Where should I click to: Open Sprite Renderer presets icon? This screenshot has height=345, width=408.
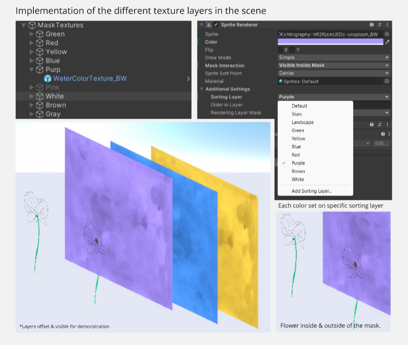(380, 25)
